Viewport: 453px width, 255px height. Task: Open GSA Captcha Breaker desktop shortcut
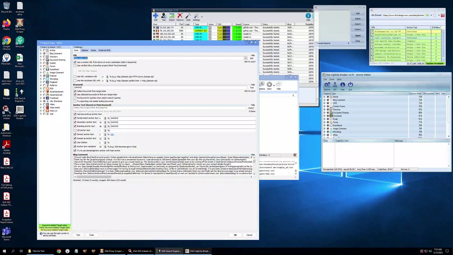(x=20, y=112)
